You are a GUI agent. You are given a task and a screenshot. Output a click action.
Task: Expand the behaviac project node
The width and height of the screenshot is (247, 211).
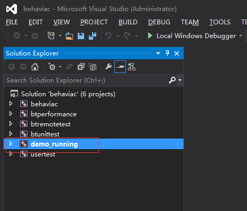pos(11,104)
